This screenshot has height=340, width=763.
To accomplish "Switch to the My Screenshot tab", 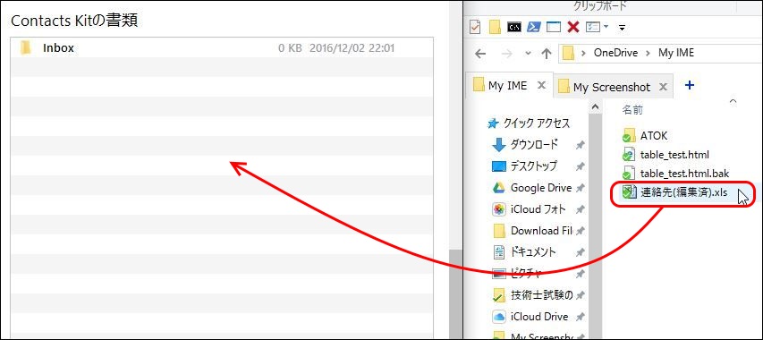I will pos(612,87).
